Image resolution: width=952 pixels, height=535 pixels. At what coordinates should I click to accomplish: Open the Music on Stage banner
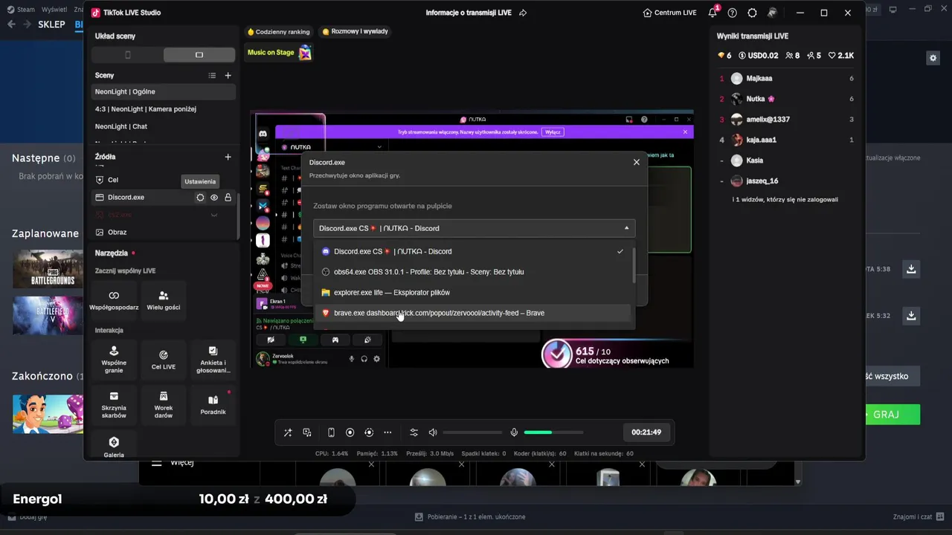coord(279,53)
